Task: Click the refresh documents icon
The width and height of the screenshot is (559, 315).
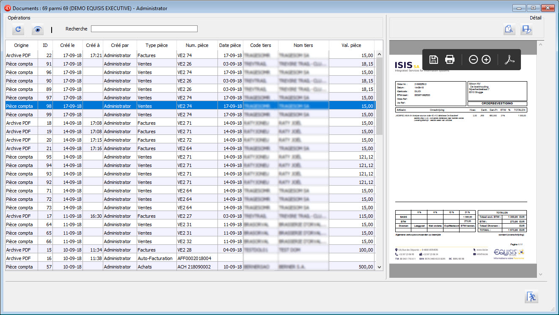Action: click(18, 29)
